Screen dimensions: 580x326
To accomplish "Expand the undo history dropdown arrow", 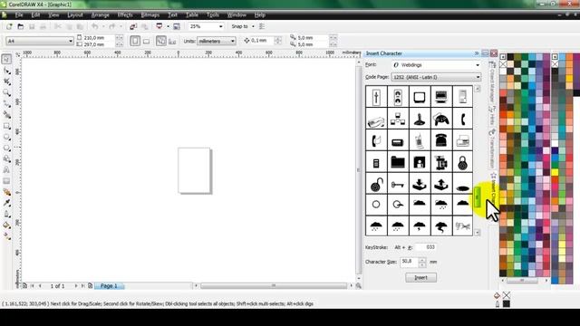I will tap(103, 26).
